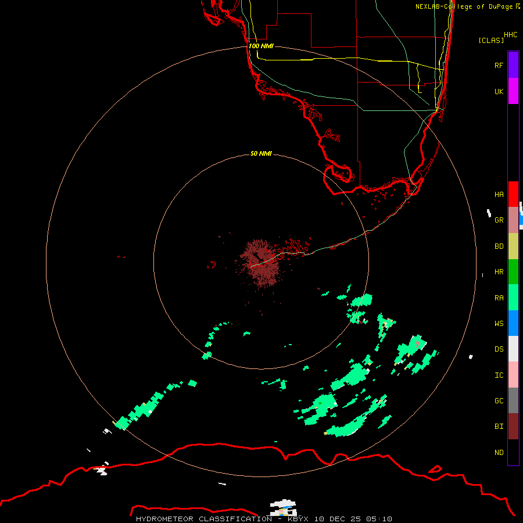Click the 'HR' legend label
Viewport: 523px width, 523px height.
[x=499, y=272]
